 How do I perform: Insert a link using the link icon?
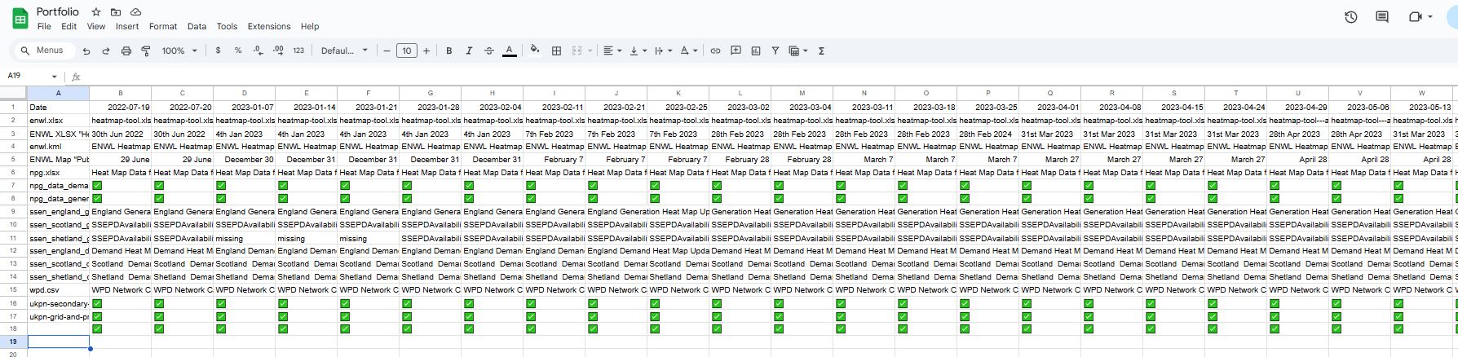point(715,51)
